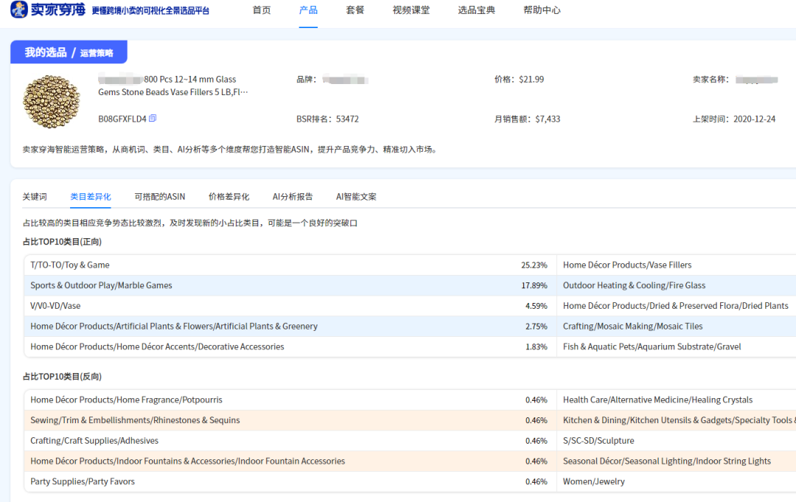Click the Home Décor Products/Vase Fillers category
Image resolution: width=796 pixels, height=502 pixels.
pyautogui.click(x=627, y=265)
